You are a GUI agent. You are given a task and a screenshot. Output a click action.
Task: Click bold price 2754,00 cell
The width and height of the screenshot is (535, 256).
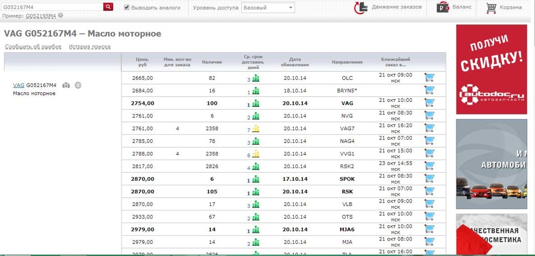tap(142, 104)
